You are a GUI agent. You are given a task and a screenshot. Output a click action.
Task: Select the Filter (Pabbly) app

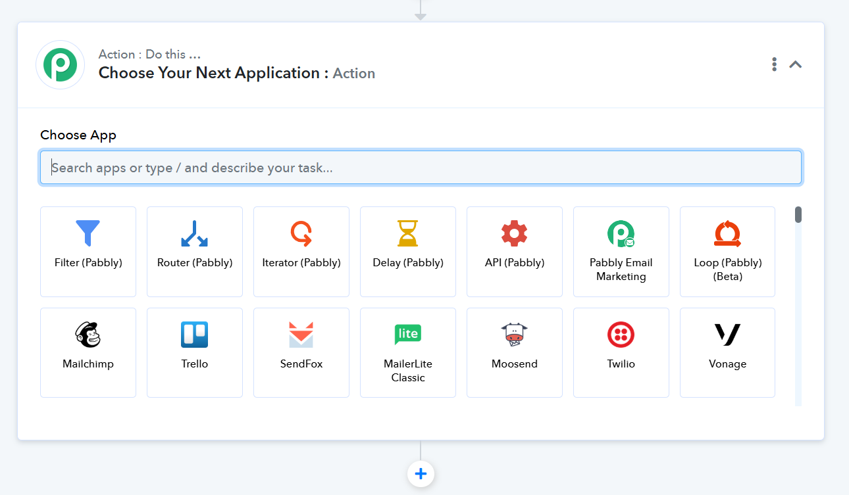pos(88,252)
